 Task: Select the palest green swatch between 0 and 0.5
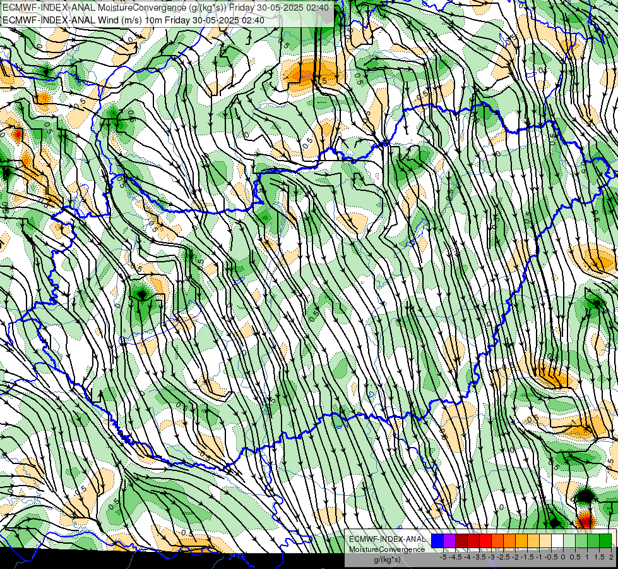[569, 541]
